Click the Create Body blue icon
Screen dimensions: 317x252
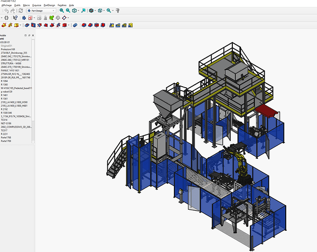[24, 18]
